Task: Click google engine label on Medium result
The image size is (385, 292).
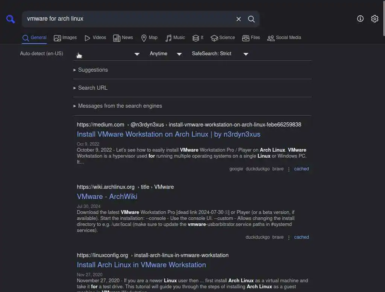Action: pyautogui.click(x=236, y=169)
